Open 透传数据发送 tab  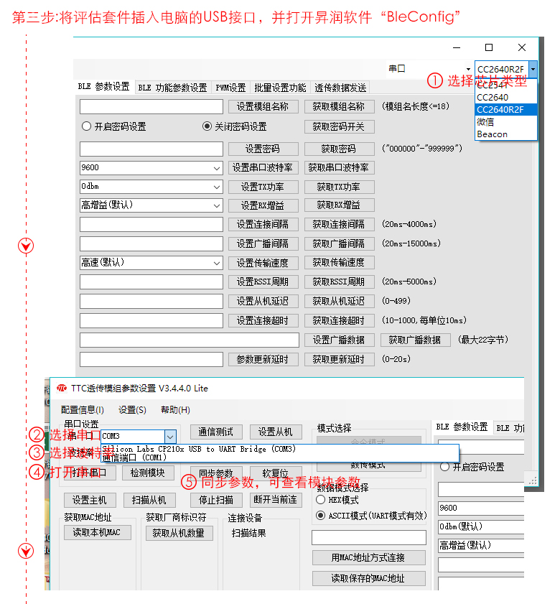coord(340,88)
